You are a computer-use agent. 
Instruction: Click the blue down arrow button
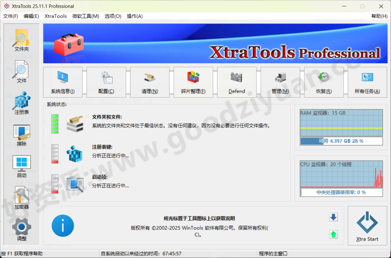click(x=333, y=217)
